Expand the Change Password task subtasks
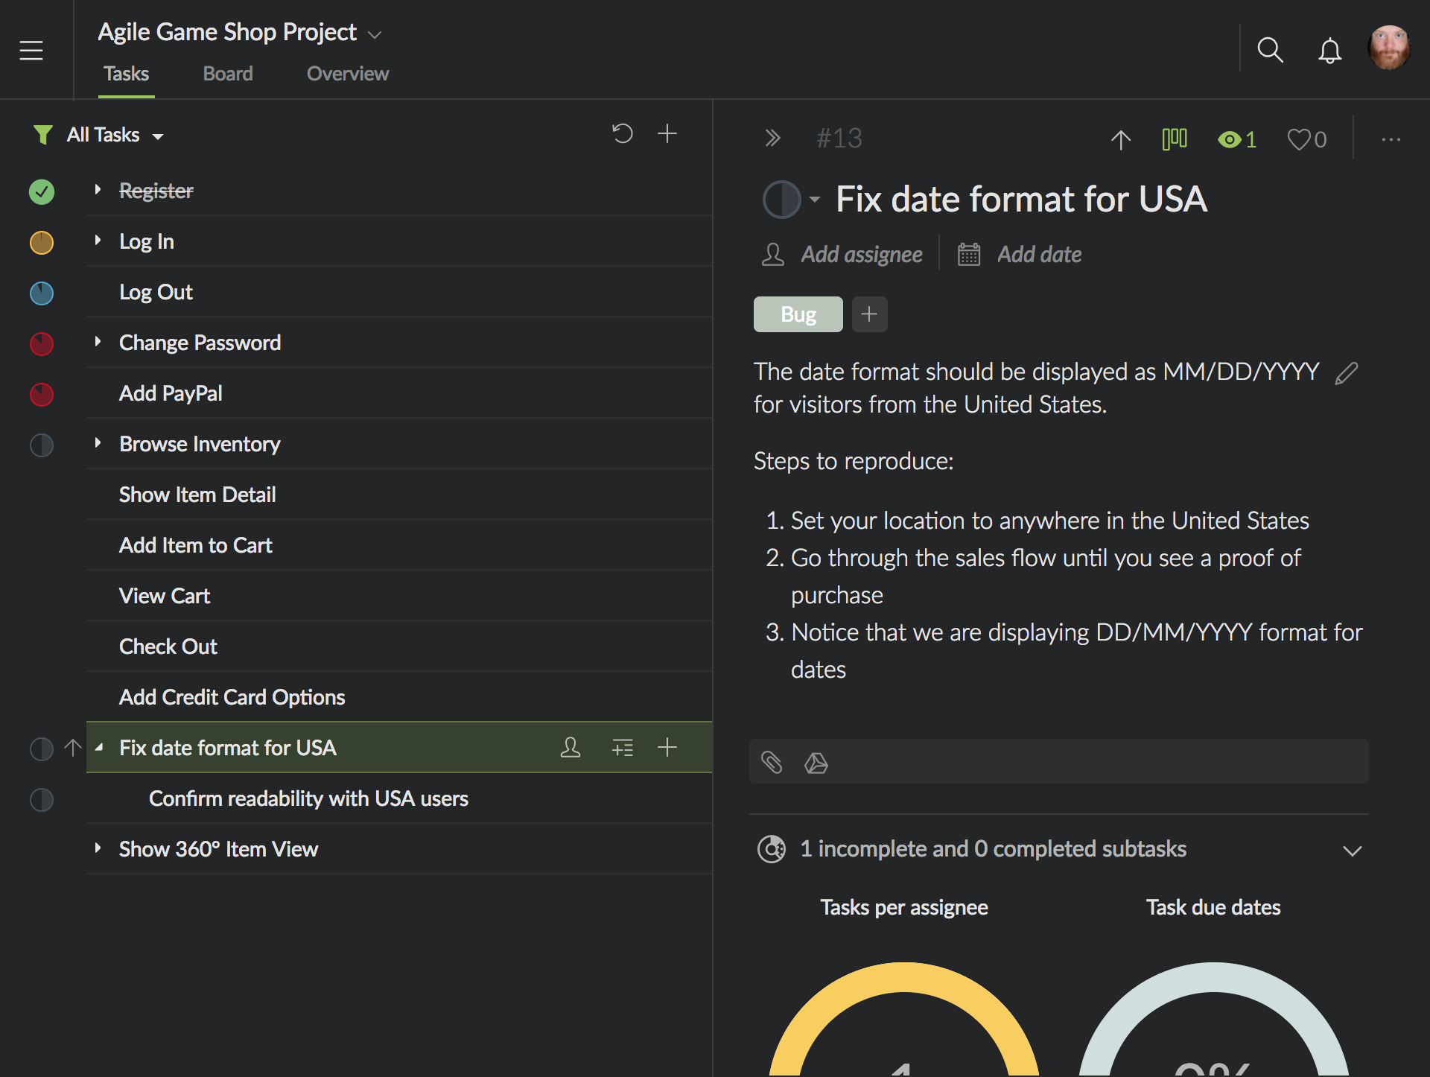 (100, 342)
